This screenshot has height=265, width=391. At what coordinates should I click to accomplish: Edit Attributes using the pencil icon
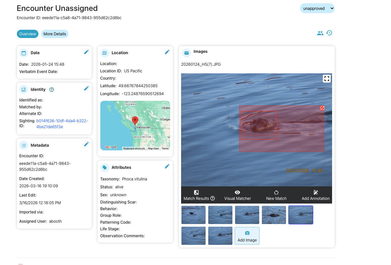pyautogui.click(x=167, y=166)
